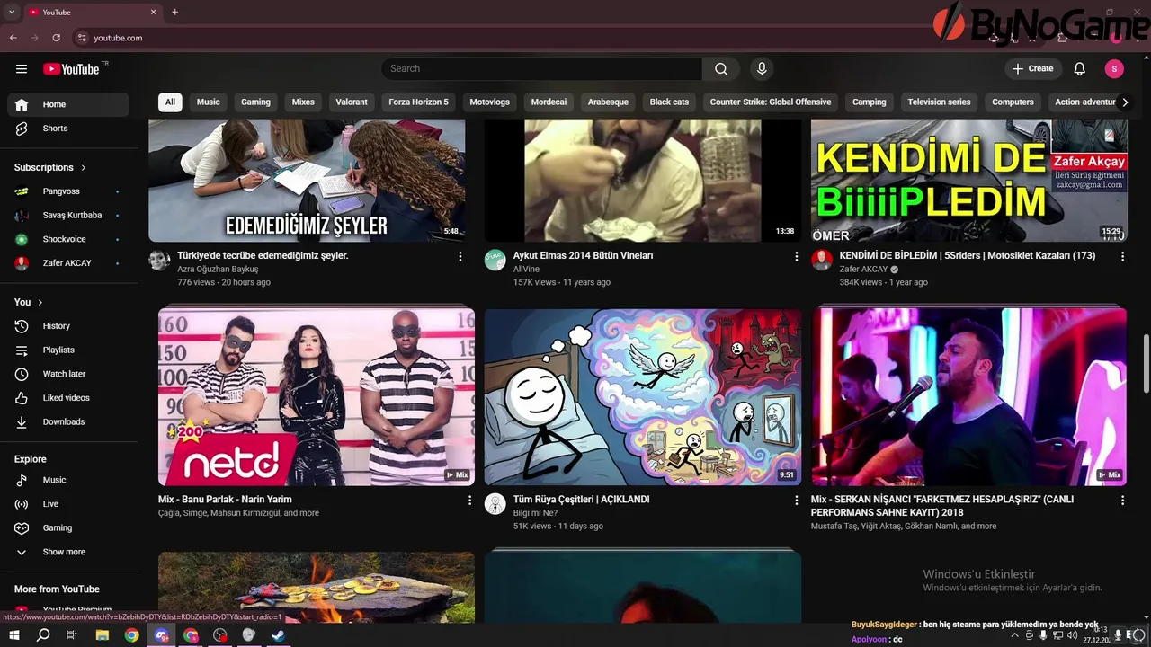Open Shorts in sidebar
This screenshot has width=1151, height=647.
[68, 129]
